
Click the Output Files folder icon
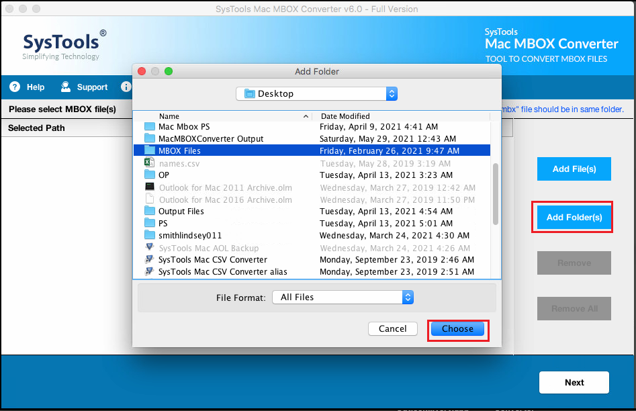(150, 211)
